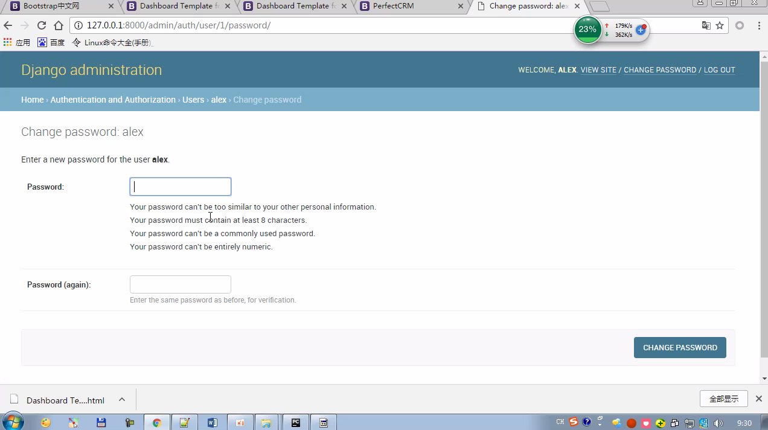Viewport: 768px width, 430px height.
Task: Click the volume speaker icon in system tray
Action: pyautogui.click(x=718, y=423)
